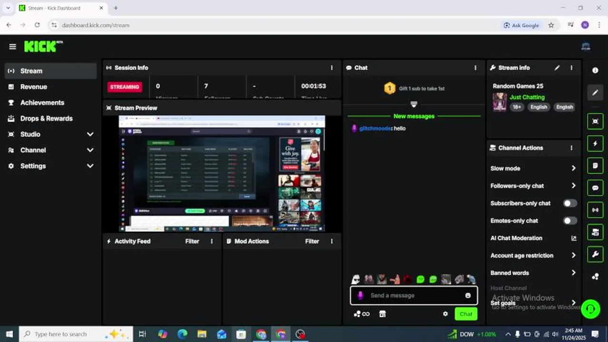The width and height of the screenshot is (608, 342).
Task: Open the hamburger menu beside the Kick logo
Action: (x=12, y=47)
